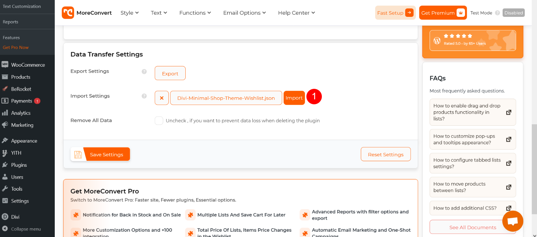This screenshot has height=237, width=537.
Task: Click the Collapse menu arrow icon
Action: pos(5,229)
